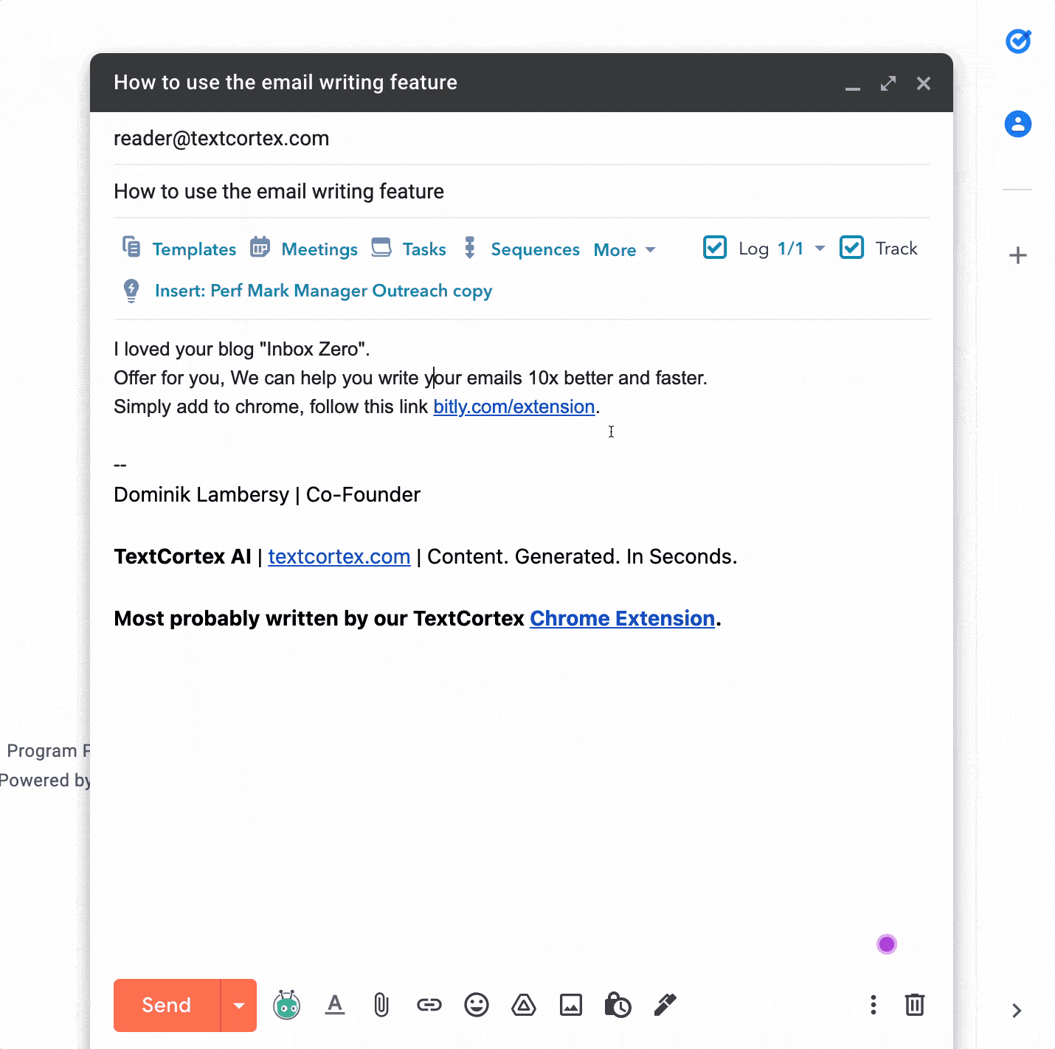
Task: Open text formatting options
Action: tap(335, 1005)
